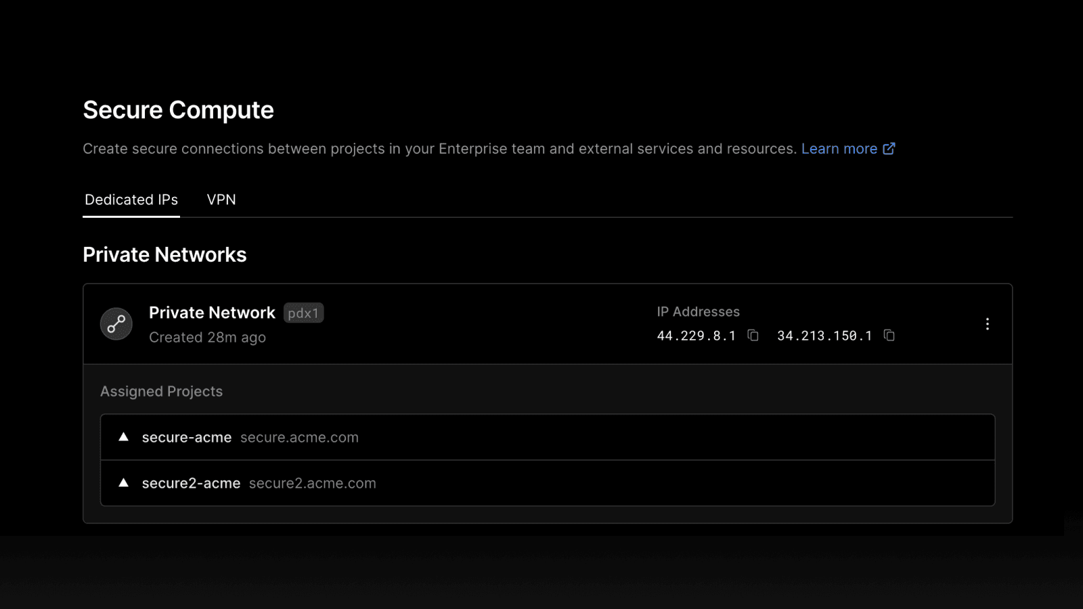Click the 44.229.8.1 address text

pos(696,336)
